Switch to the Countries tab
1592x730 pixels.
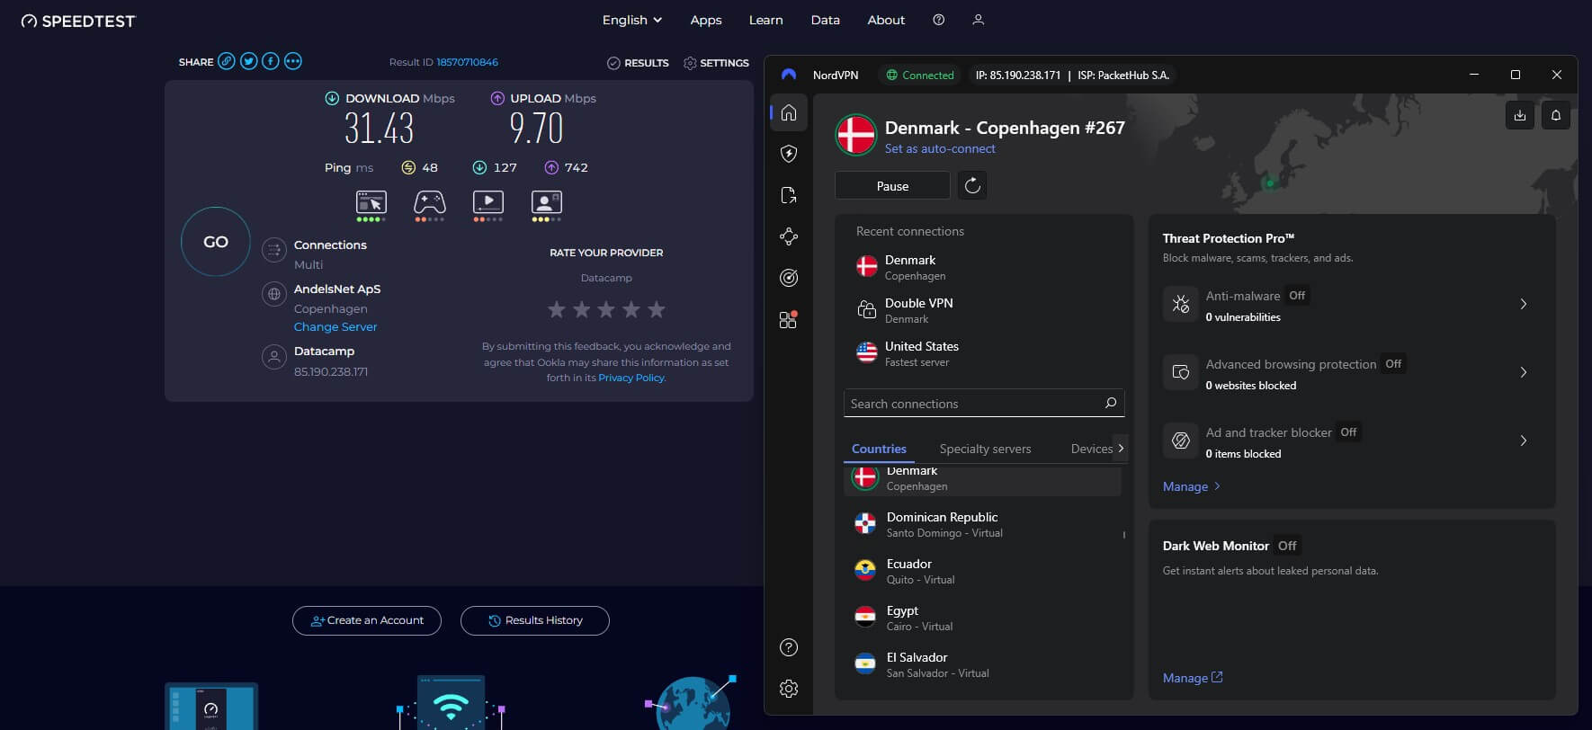[879, 449]
